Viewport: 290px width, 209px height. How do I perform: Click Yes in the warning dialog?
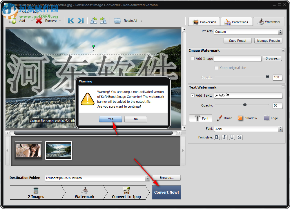[110, 119]
